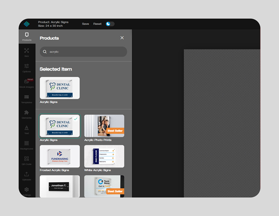The width and height of the screenshot is (279, 216).
Task: Click the Save button
Action: point(85,24)
